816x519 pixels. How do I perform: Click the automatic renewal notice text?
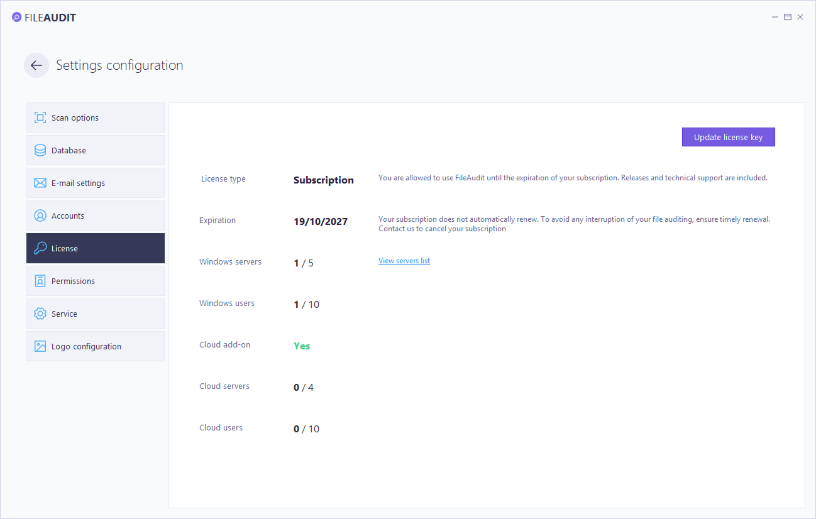(x=574, y=224)
